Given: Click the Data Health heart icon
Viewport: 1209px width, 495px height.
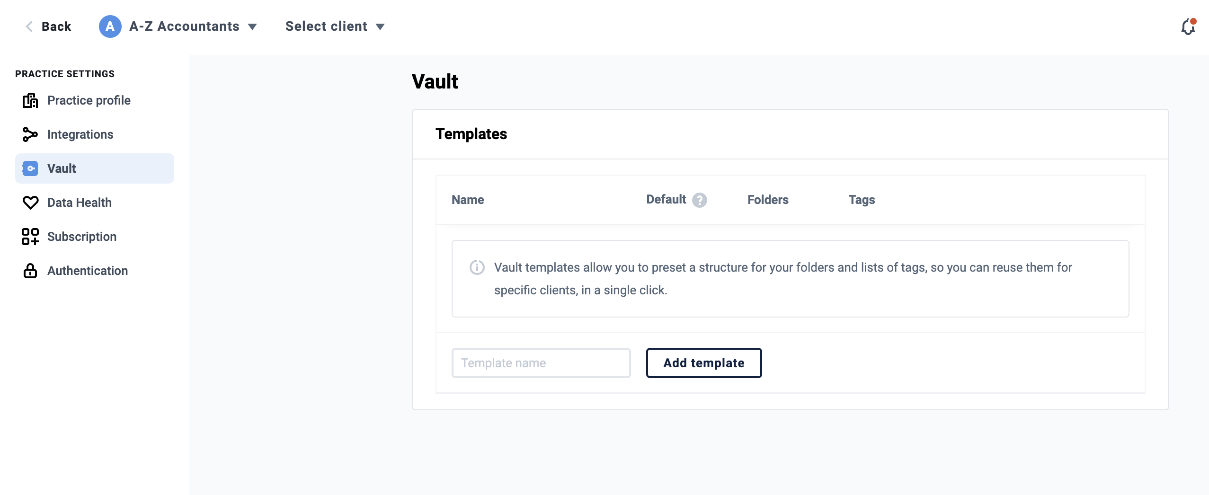Looking at the screenshot, I should pos(30,203).
